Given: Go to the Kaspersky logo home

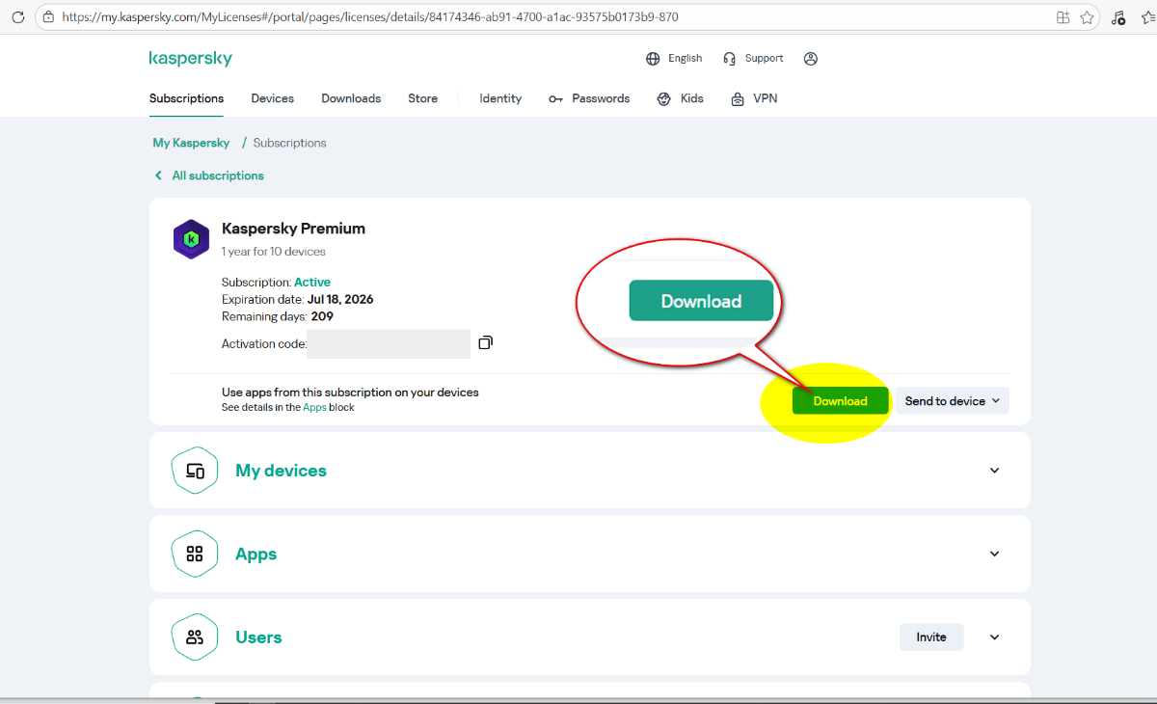Looking at the screenshot, I should tap(191, 58).
